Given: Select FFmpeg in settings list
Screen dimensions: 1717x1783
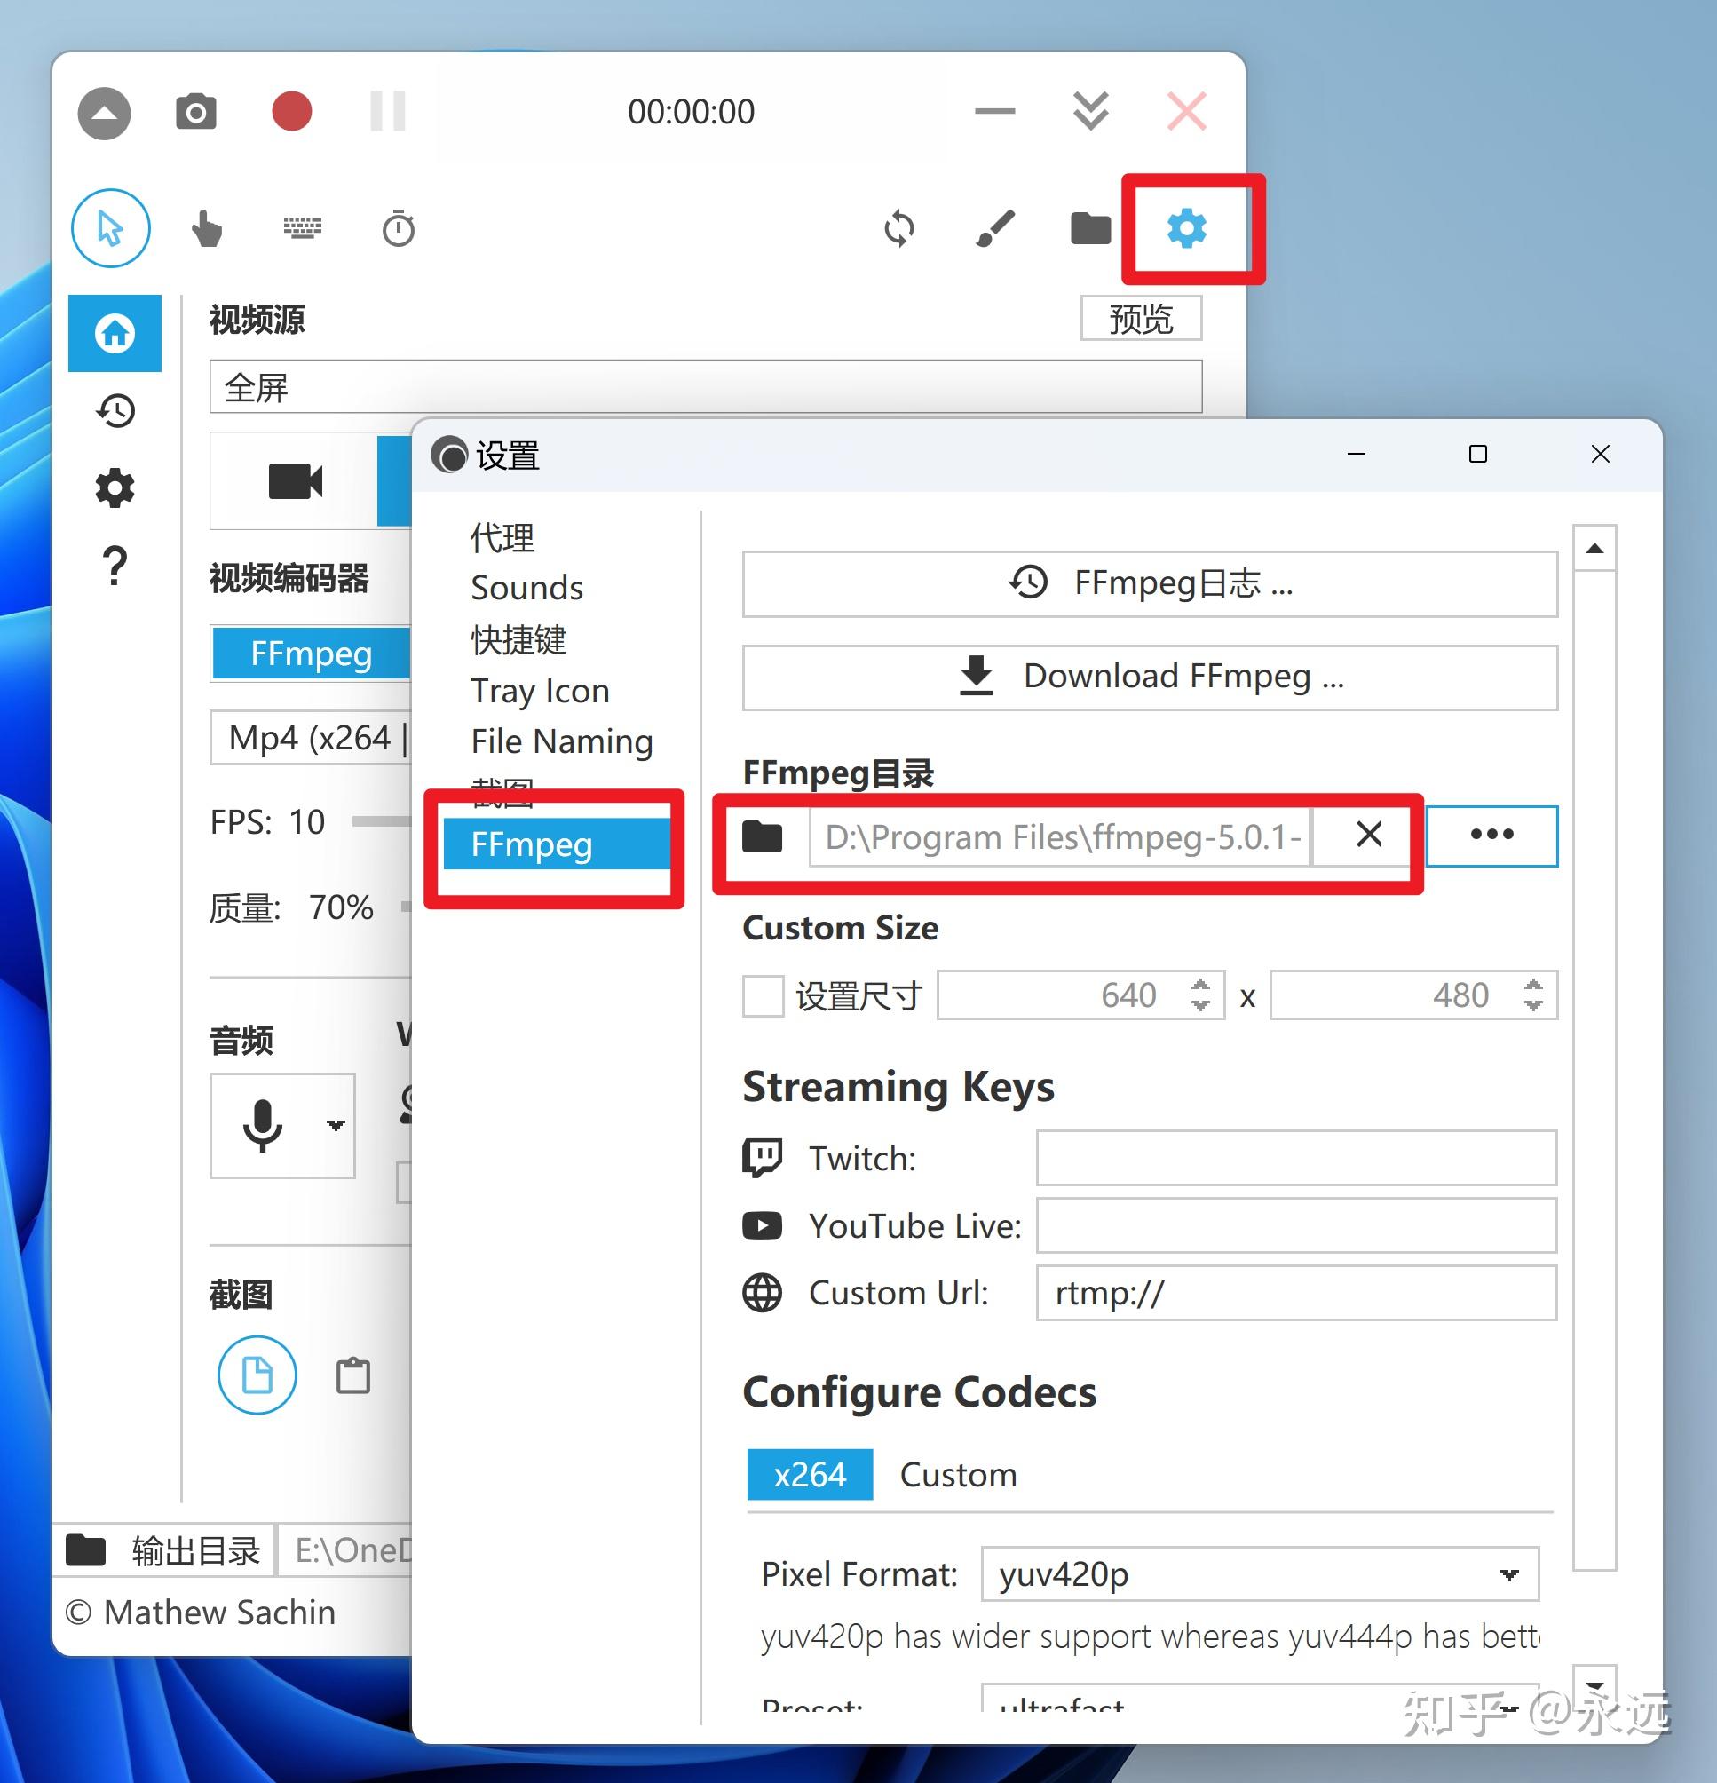Looking at the screenshot, I should pyautogui.click(x=557, y=844).
